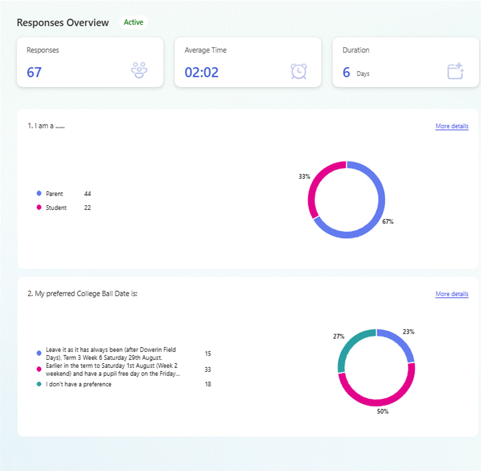Click the Active status badge

point(133,22)
